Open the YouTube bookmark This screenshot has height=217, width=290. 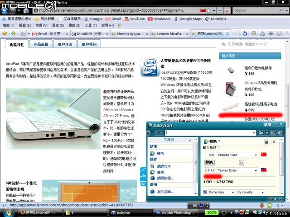[x=135, y=19]
